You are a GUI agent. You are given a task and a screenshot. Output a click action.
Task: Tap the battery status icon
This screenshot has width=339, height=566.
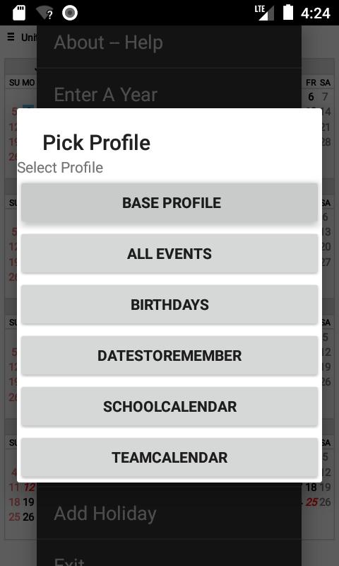click(x=288, y=12)
